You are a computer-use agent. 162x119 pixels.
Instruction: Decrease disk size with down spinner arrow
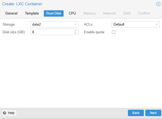[75, 33]
